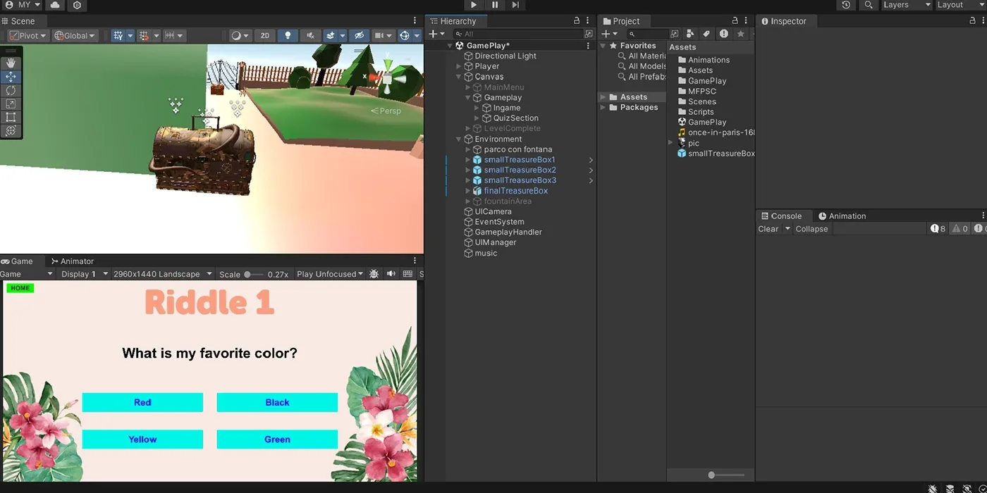Select the Move tool in Scene toolbar
Viewport: 987px width, 493px height.
tap(11, 77)
